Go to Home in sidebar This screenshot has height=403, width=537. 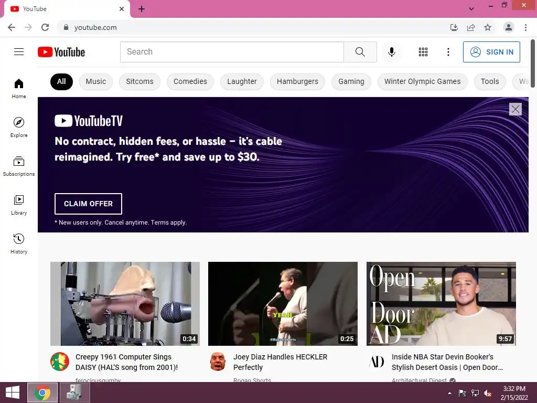(19, 88)
